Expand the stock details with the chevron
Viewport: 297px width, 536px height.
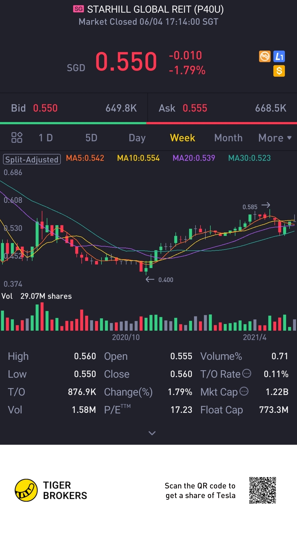click(x=152, y=433)
